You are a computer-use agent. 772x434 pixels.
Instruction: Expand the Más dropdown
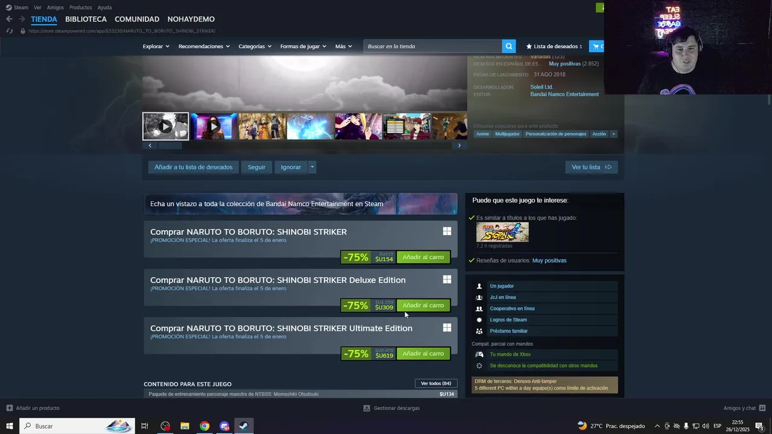[343, 46]
